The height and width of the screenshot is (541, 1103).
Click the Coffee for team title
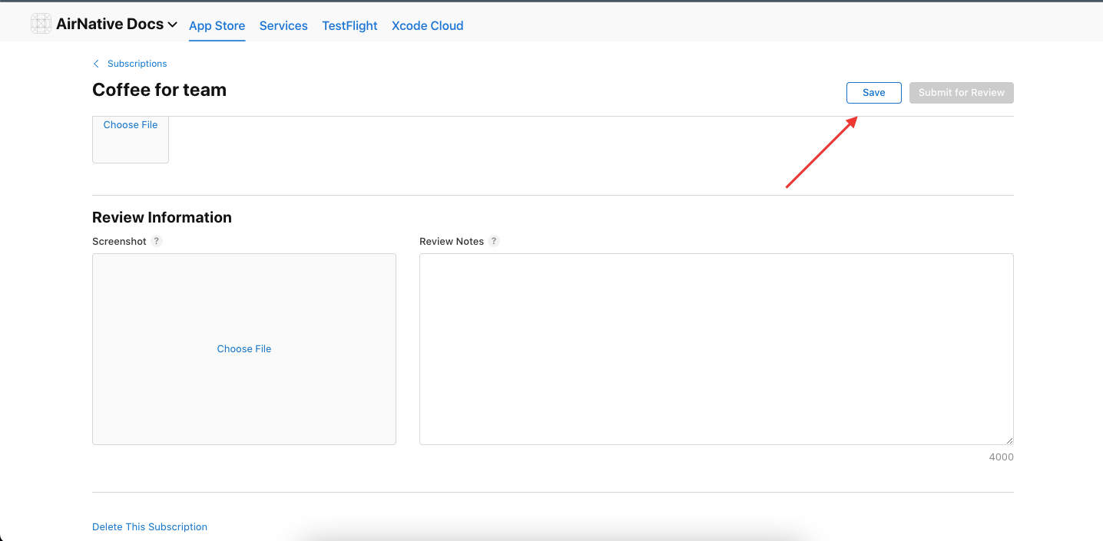159,90
